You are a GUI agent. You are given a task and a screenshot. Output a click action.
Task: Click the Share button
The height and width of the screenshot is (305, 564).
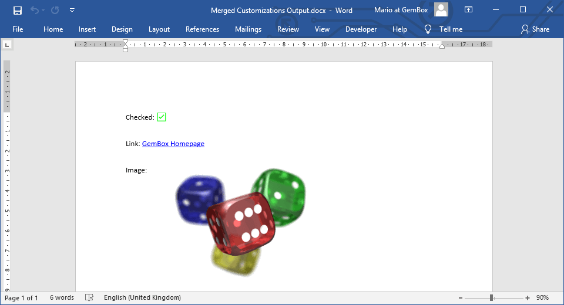tap(535, 29)
